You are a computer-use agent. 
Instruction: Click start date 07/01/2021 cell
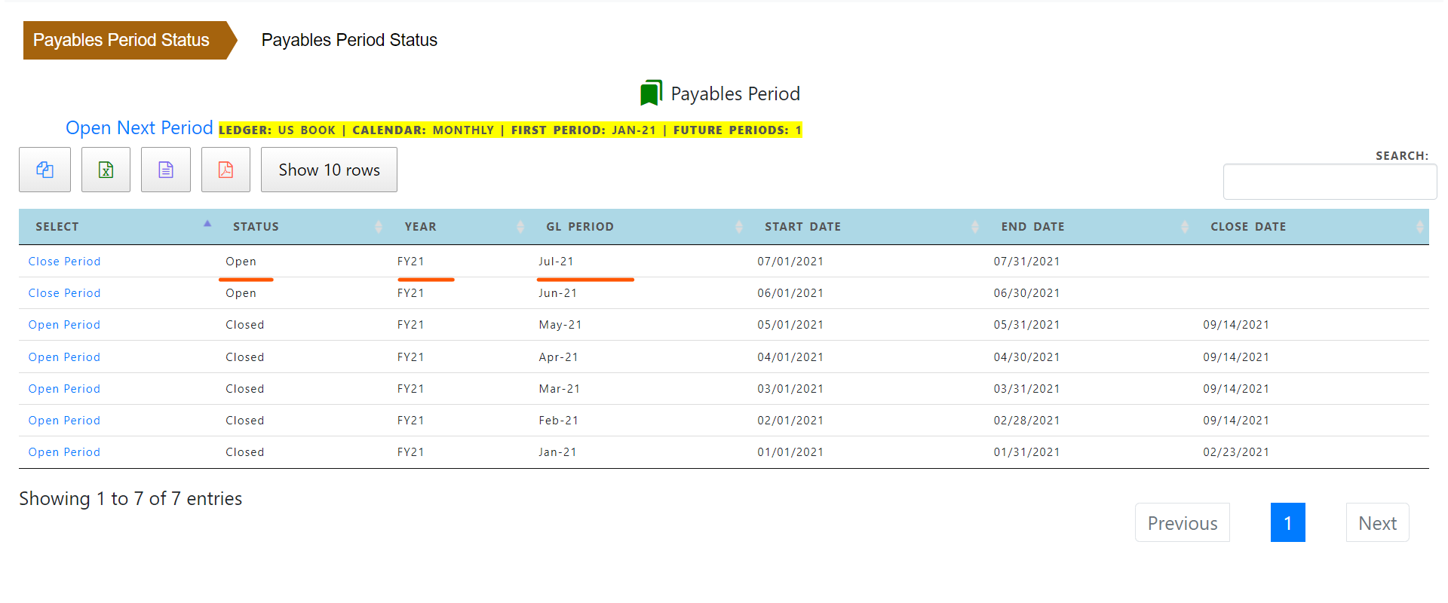(x=790, y=262)
